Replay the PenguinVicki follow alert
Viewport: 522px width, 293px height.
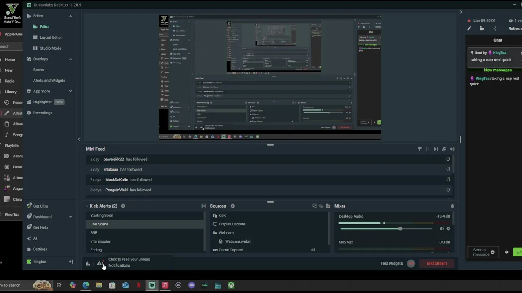point(448,190)
